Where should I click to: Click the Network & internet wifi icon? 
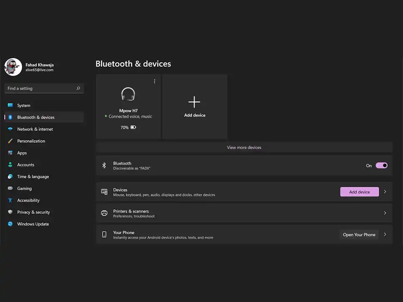(10, 129)
